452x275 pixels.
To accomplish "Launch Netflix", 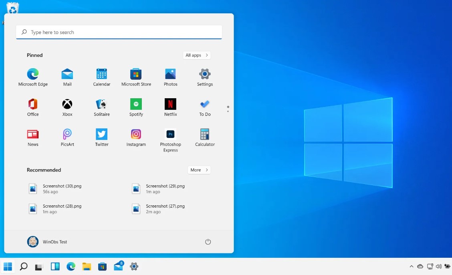I will [x=170, y=107].
